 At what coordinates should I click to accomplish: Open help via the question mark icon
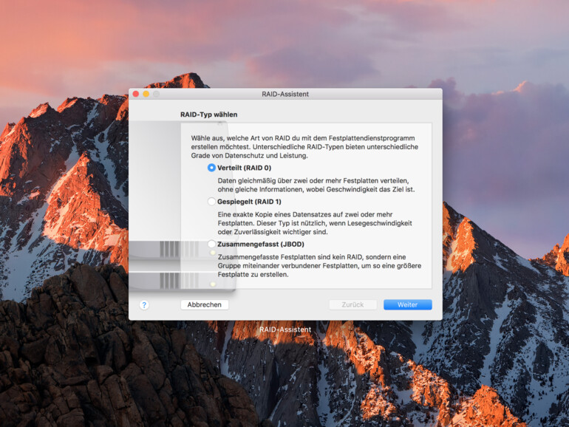pyautogui.click(x=144, y=305)
